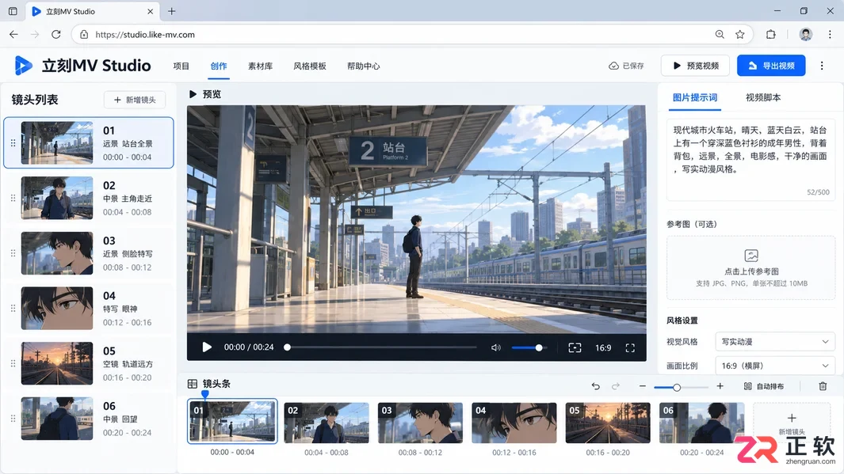Select timeline clip 01

(x=232, y=421)
